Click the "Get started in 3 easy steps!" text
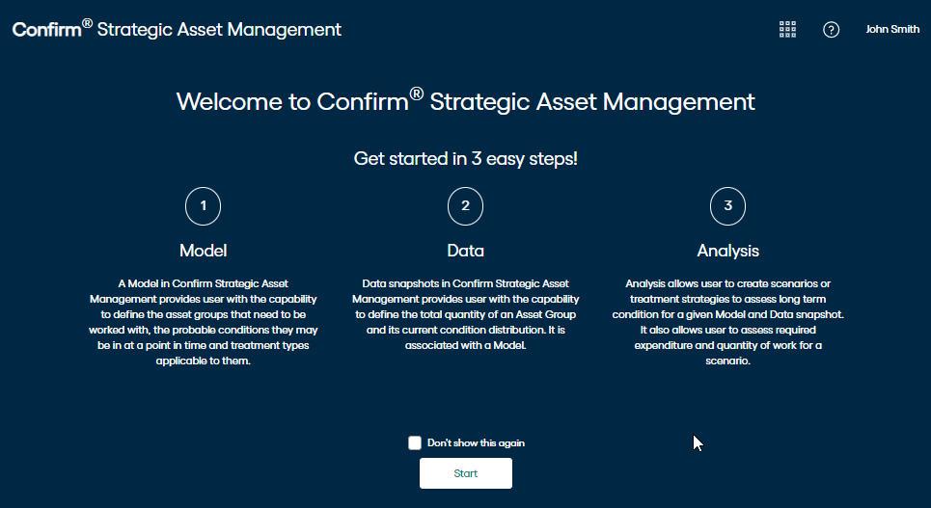The height and width of the screenshot is (508, 931). 465,158
